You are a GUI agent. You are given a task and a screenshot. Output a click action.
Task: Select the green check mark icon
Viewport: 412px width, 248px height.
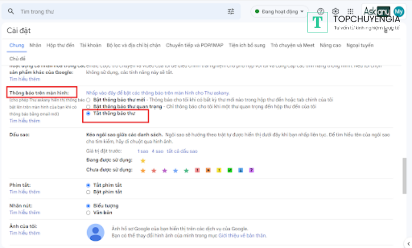click(230, 171)
